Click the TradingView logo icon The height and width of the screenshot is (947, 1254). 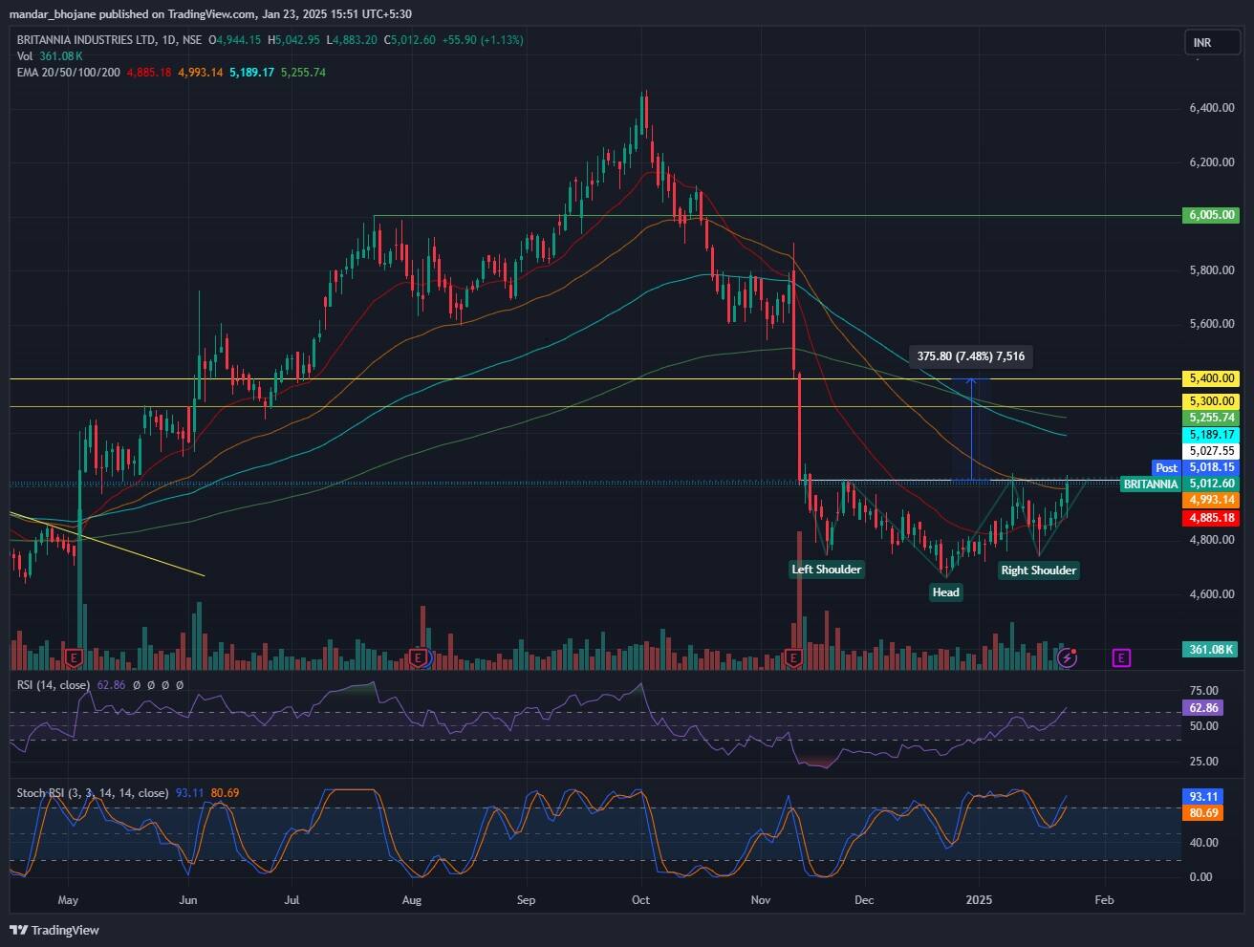(x=19, y=930)
